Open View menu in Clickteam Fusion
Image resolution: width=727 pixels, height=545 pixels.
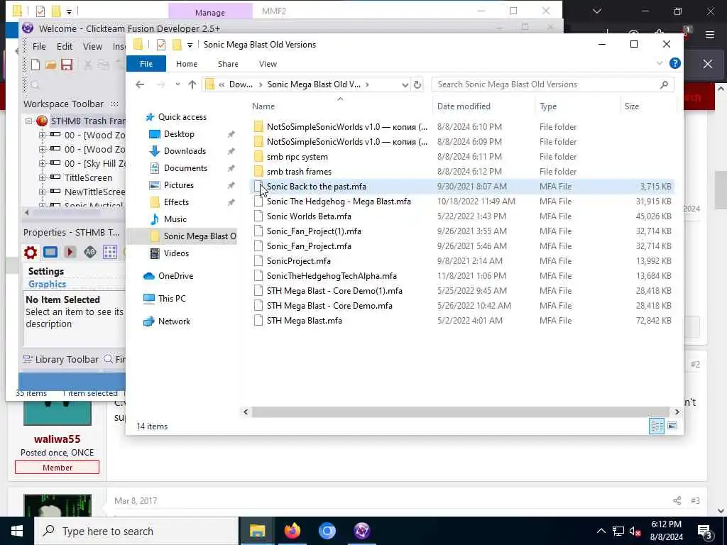(92, 46)
